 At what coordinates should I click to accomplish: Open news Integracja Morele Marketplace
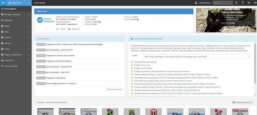(59, 61)
